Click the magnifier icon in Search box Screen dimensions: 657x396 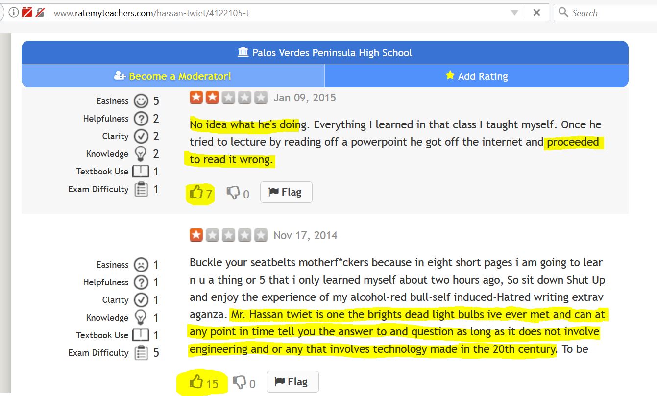coord(563,13)
